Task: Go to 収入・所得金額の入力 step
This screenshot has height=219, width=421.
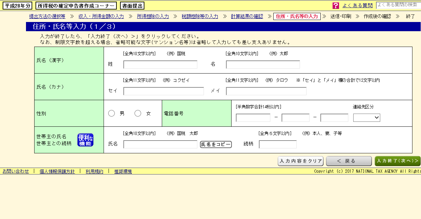Action: [101, 16]
